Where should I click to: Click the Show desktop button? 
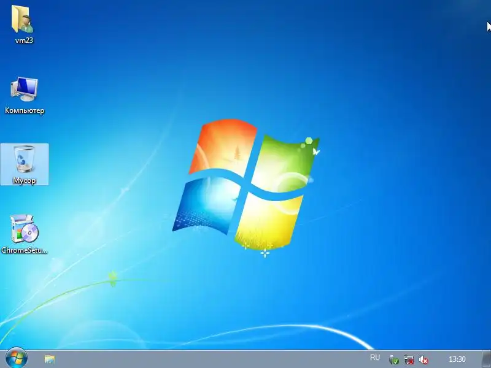[x=486, y=359]
